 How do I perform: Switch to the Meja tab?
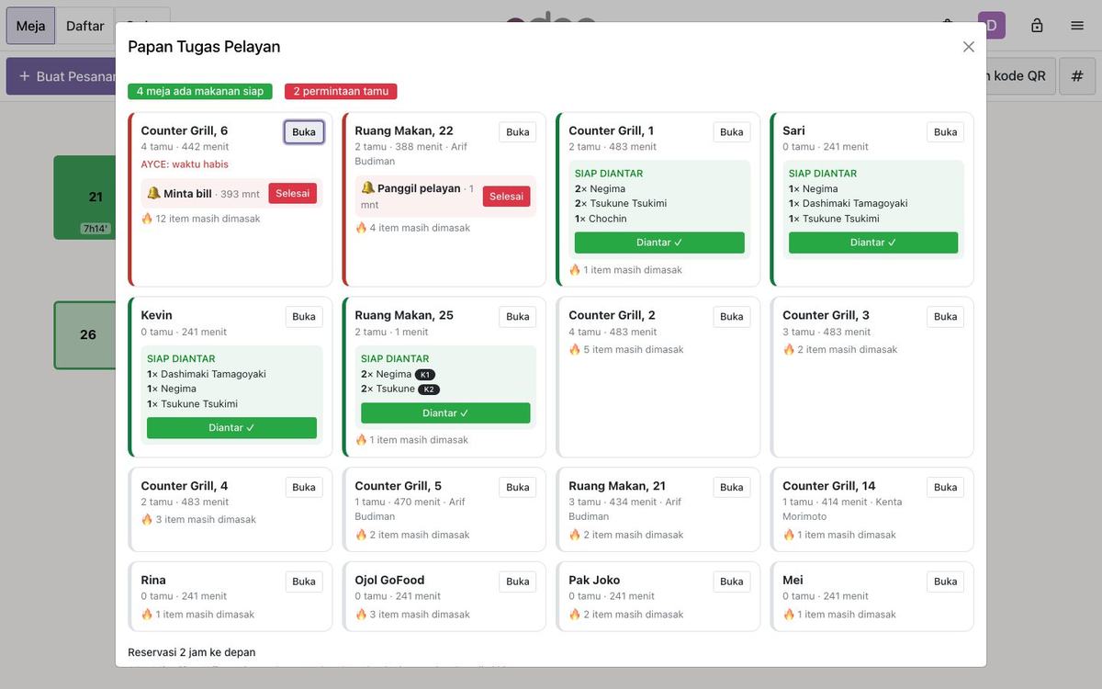click(x=30, y=26)
